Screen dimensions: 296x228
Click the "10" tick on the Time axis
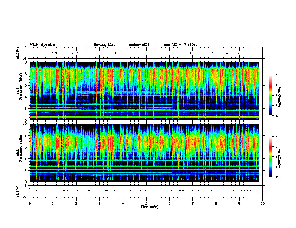[263, 203]
